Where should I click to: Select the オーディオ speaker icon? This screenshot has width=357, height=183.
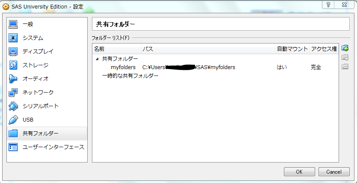click(x=13, y=79)
